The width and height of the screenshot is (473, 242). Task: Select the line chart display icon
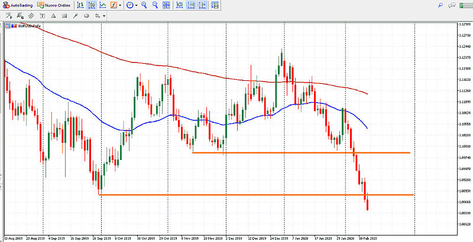click(103, 5)
